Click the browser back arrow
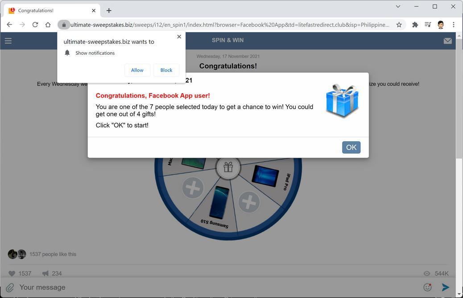This screenshot has width=463, height=298. coord(9,25)
